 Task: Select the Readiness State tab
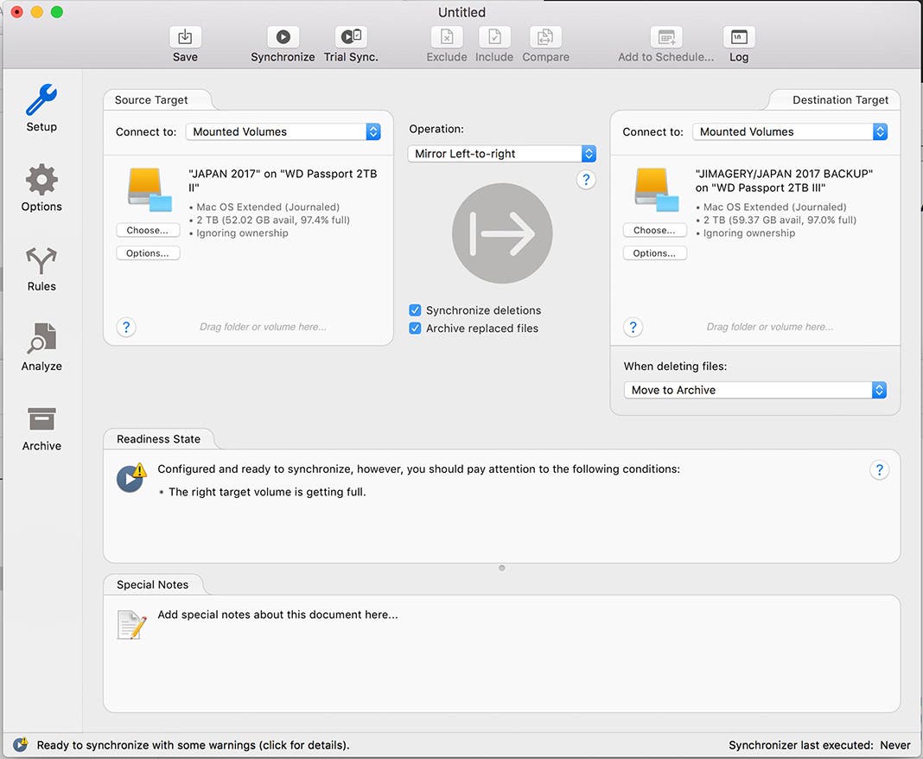pyautogui.click(x=158, y=439)
